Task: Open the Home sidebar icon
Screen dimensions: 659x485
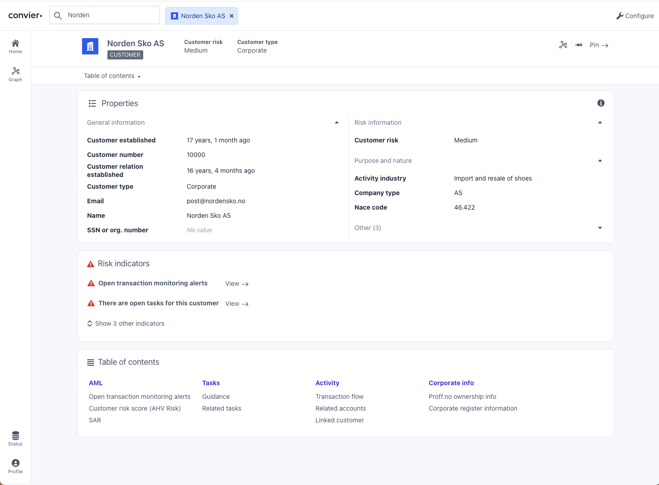Action: point(15,46)
